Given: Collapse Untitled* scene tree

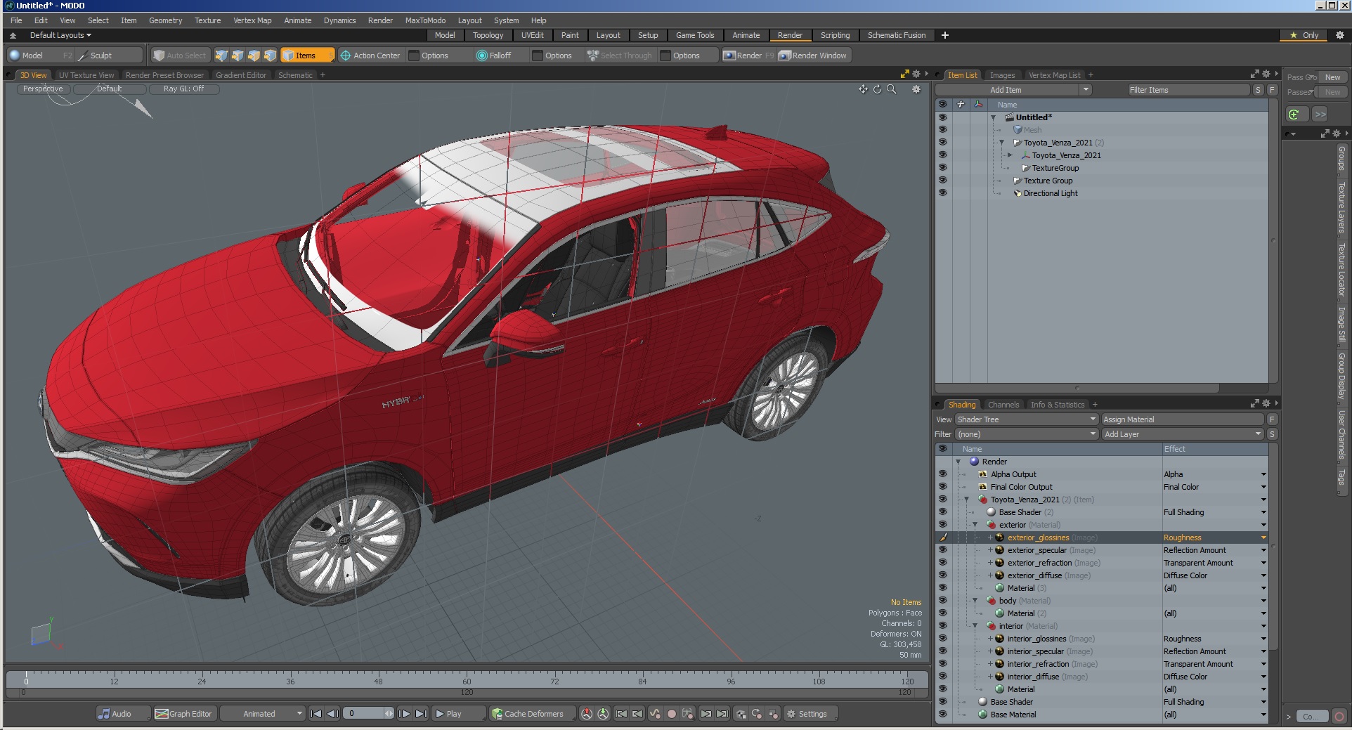Looking at the screenshot, I should [x=993, y=117].
